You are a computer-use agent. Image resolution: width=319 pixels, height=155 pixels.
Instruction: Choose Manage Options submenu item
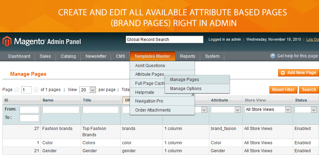click(x=197, y=89)
